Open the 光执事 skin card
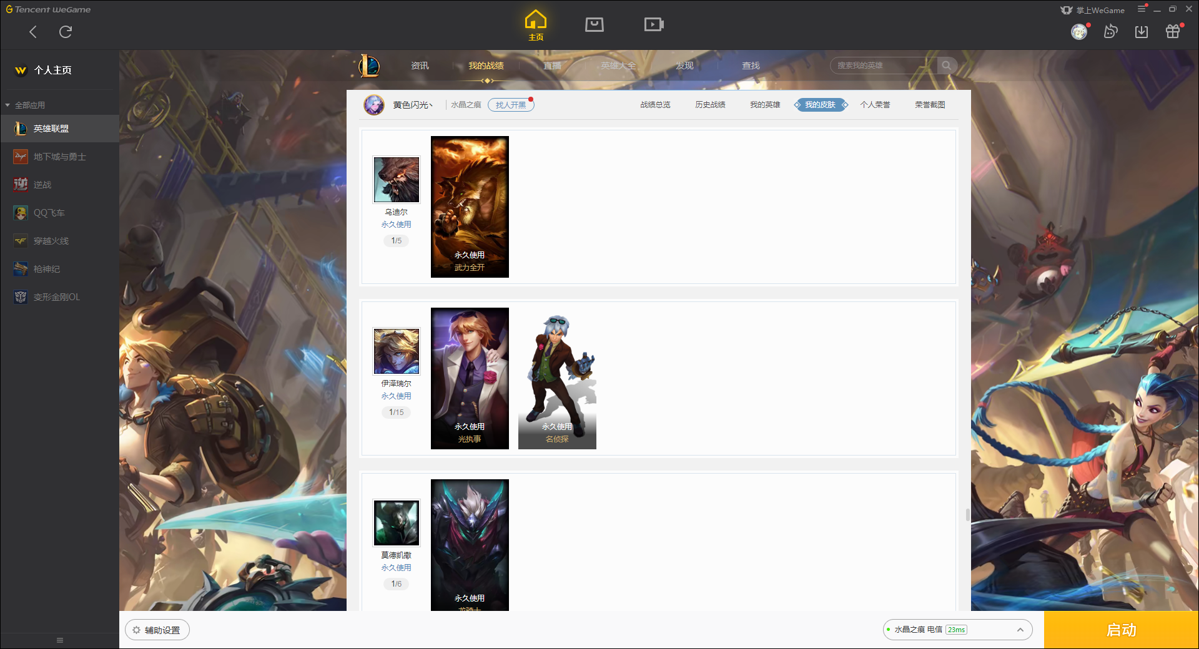The width and height of the screenshot is (1199, 649). point(470,378)
